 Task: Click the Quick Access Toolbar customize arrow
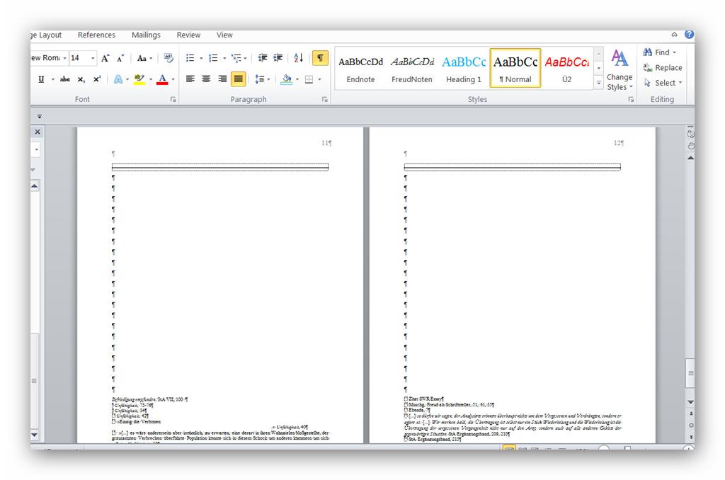tap(40, 116)
